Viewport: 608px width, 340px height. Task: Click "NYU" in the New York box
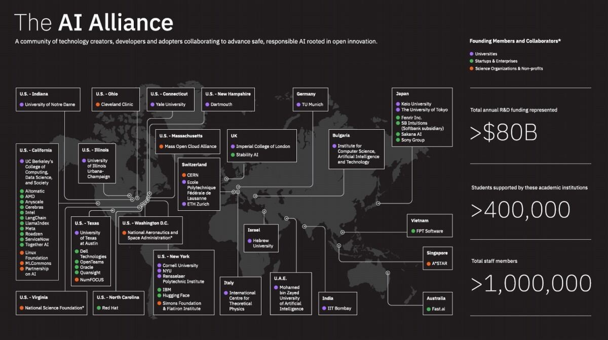(168, 271)
